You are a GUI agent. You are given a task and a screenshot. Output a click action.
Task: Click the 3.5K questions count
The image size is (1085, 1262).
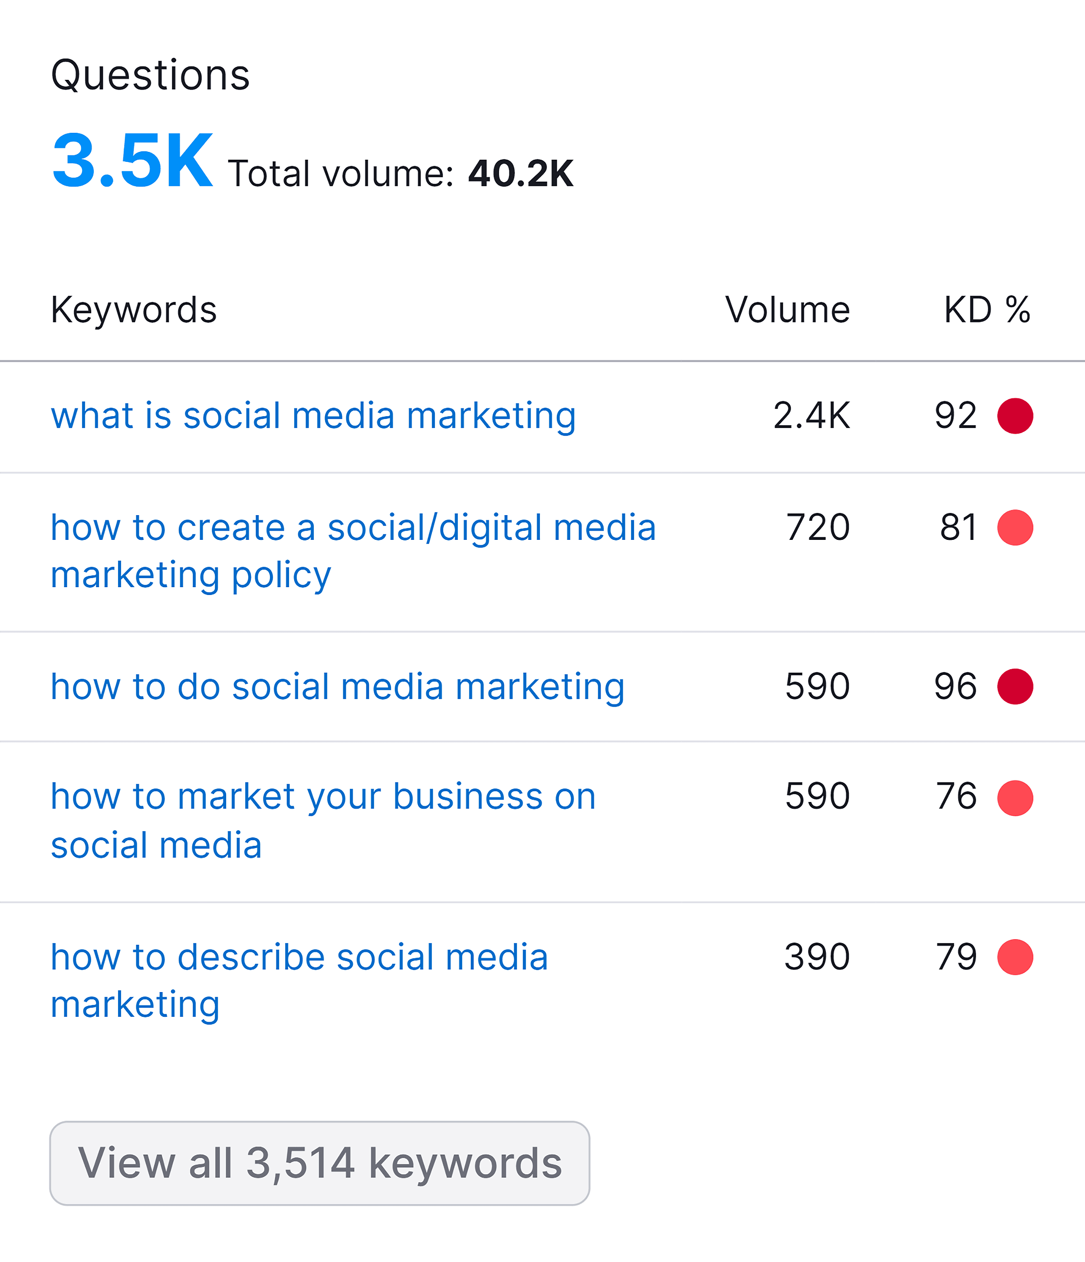(x=133, y=161)
